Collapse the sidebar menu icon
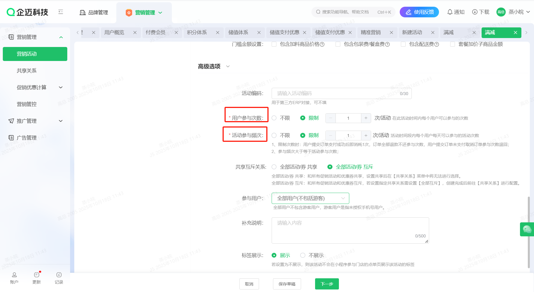The height and width of the screenshot is (292, 534). (61, 12)
